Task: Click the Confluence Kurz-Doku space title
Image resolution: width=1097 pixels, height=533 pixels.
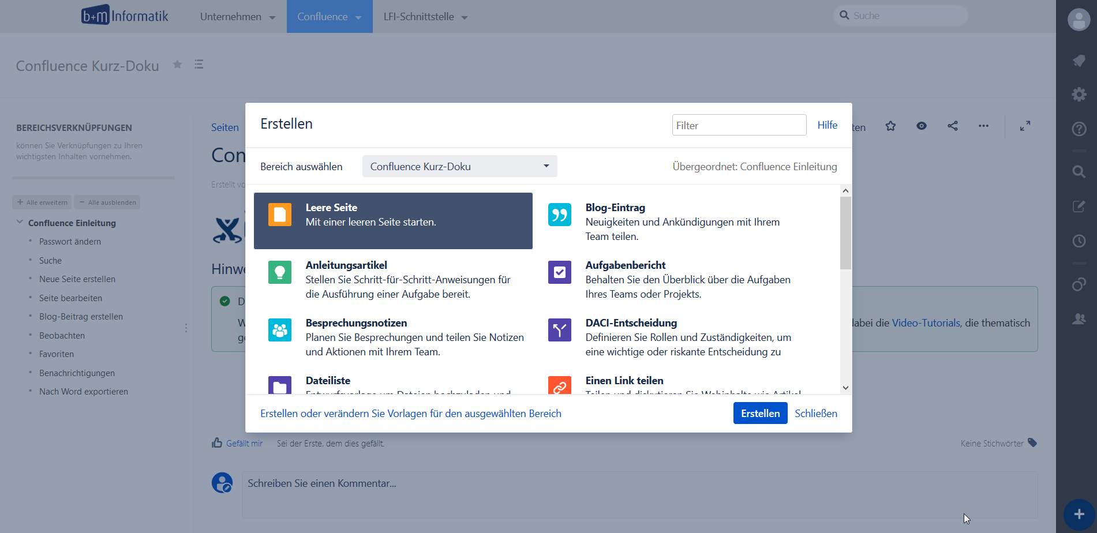Action: click(87, 66)
